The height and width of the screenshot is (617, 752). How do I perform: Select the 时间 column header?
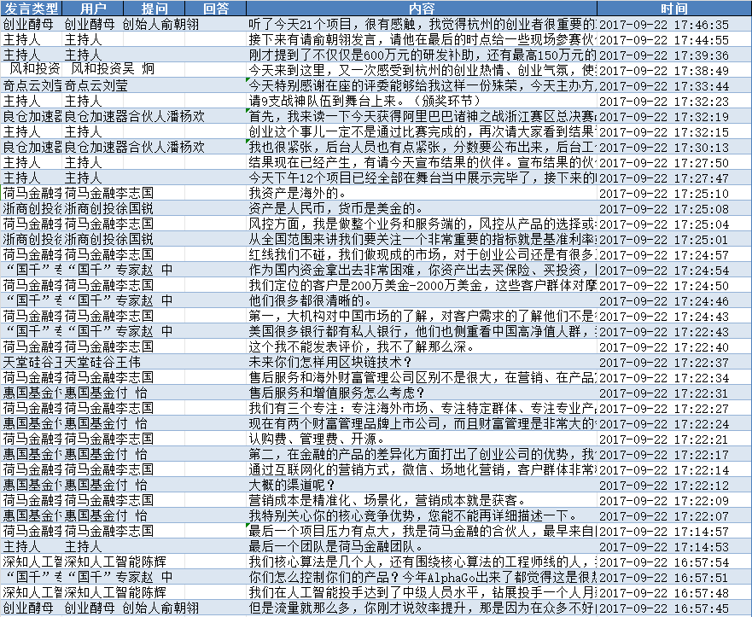point(673,9)
